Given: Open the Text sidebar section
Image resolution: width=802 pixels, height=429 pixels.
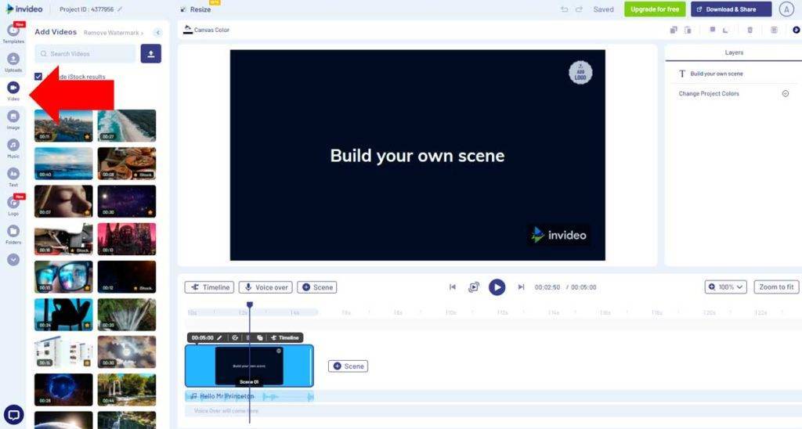Looking at the screenshot, I should [x=13, y=177].
